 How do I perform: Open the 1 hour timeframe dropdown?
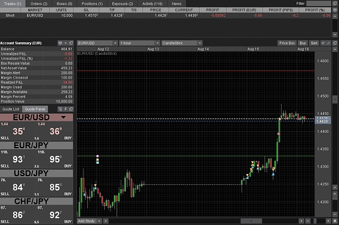157,43
